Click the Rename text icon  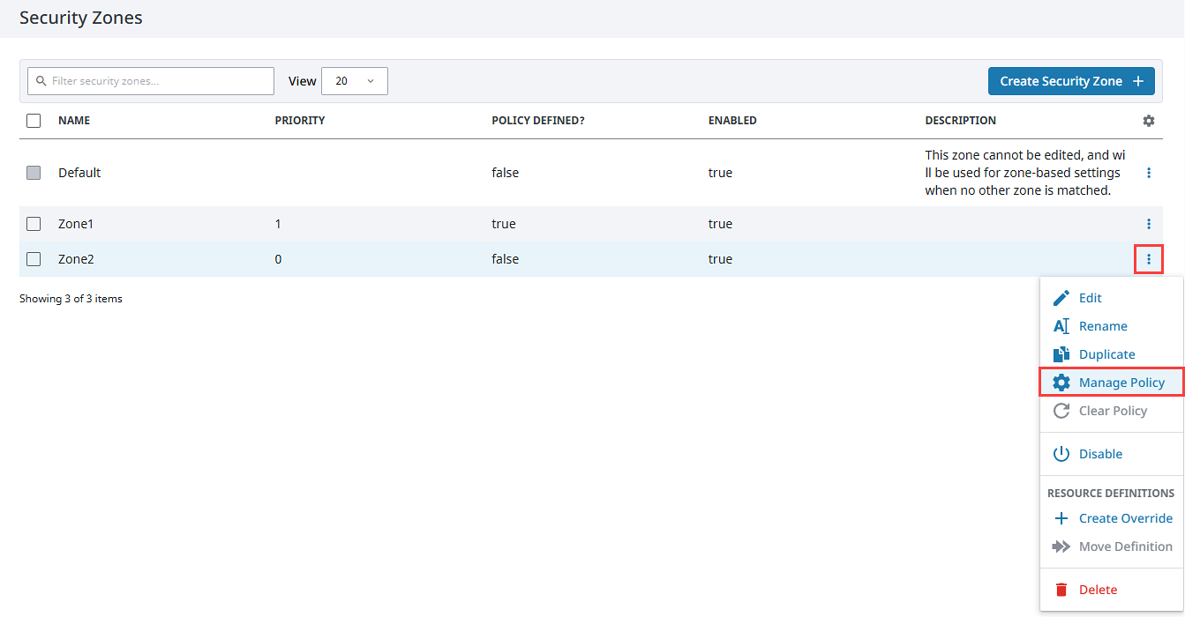(1061, 326)
